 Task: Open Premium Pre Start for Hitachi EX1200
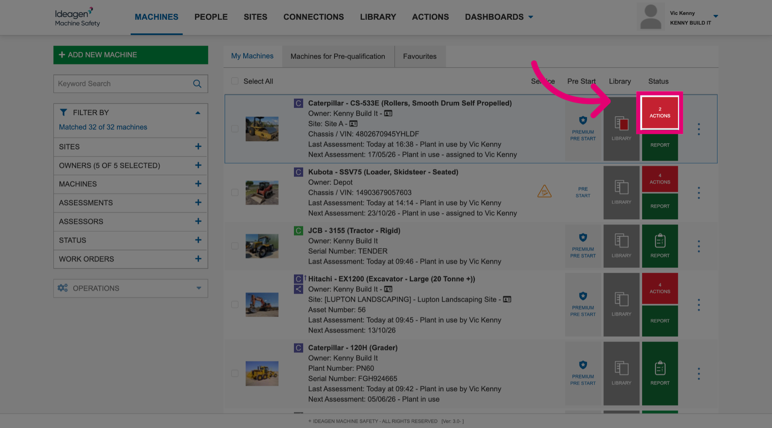(583, 305)
